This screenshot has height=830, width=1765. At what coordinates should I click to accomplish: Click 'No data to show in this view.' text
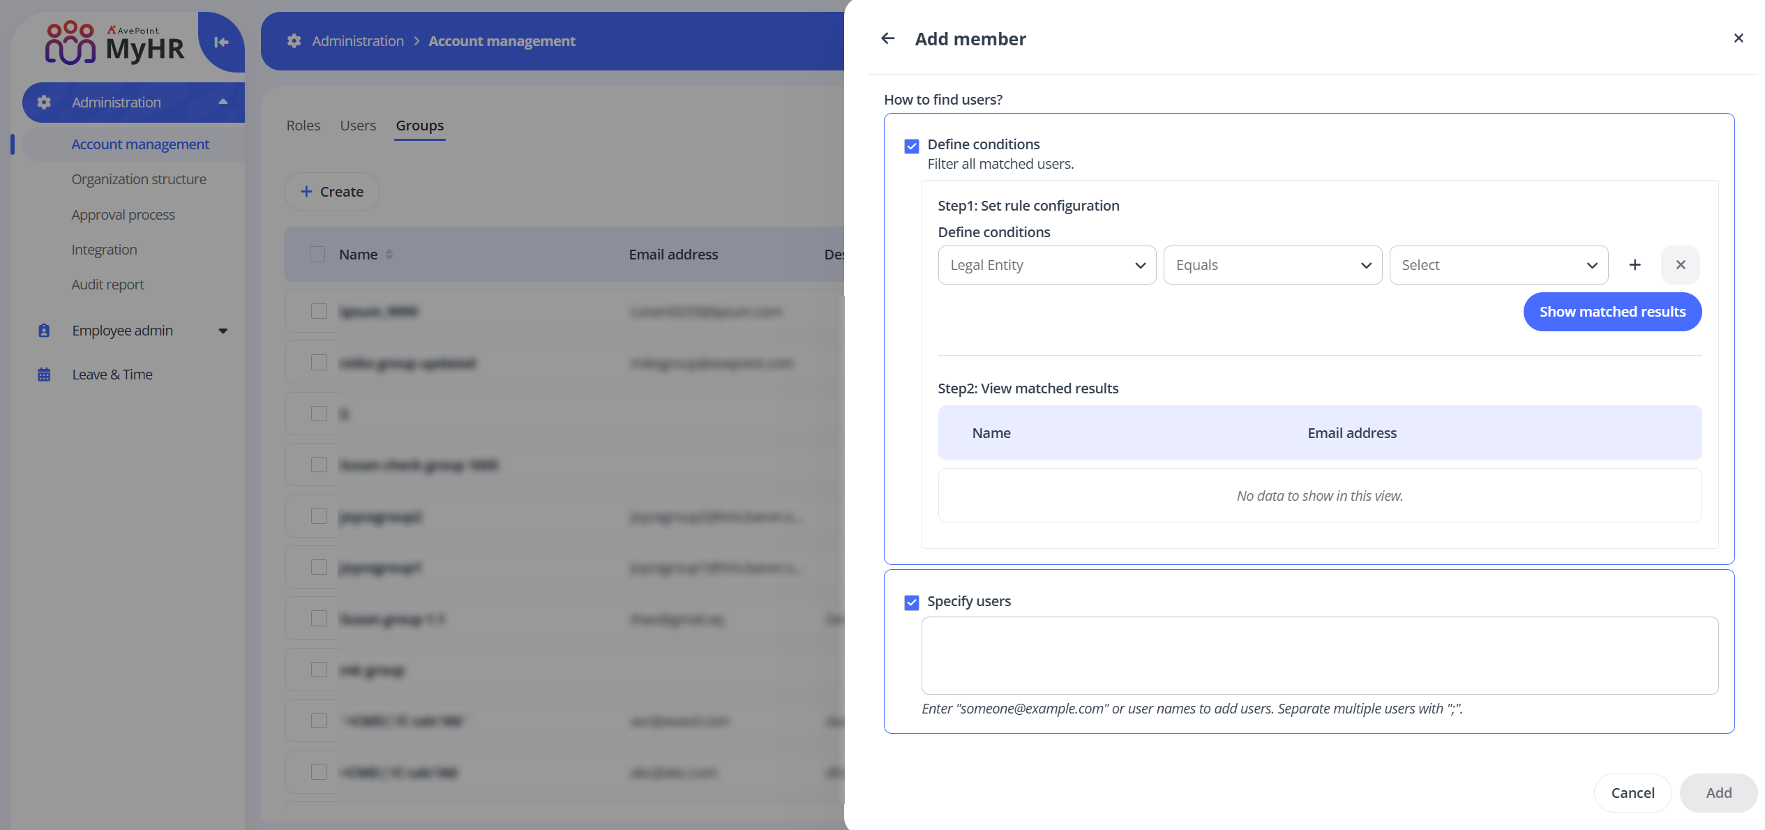1319,496
